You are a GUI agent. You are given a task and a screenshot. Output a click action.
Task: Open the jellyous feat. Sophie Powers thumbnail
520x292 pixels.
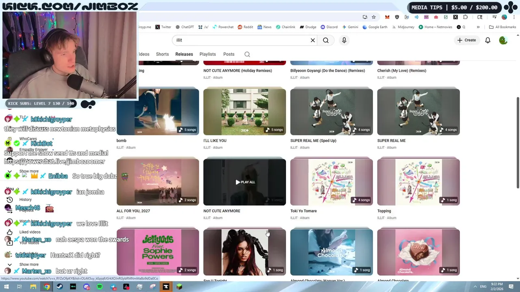click(x=158, y=252)
